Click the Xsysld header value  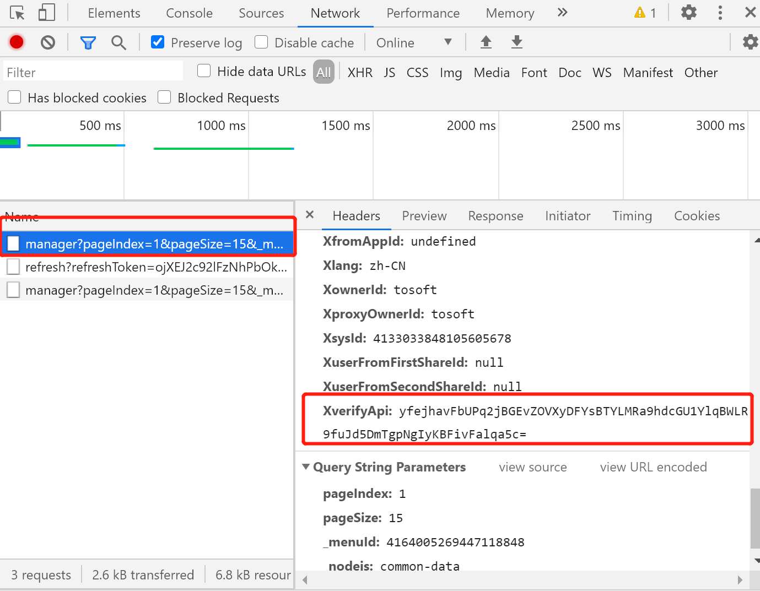tap(442, 338)
